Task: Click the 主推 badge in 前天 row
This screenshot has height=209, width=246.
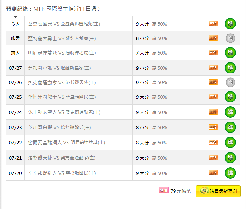Action: click(213, 52)
